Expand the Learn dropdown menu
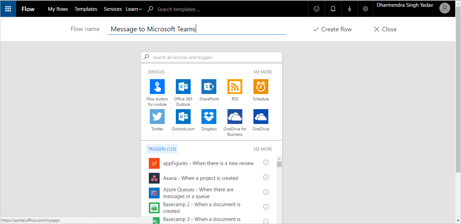 [134, 9]
